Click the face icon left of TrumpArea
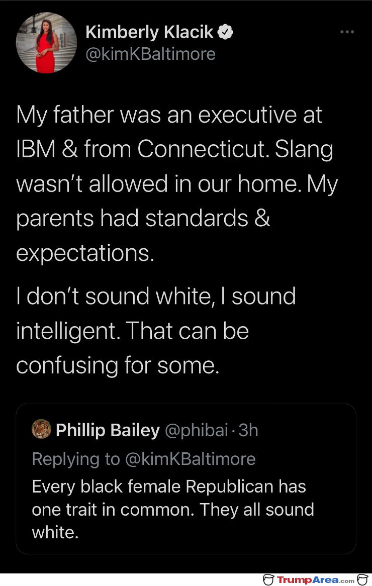This screenshot has height=586, width=372. 268,580
